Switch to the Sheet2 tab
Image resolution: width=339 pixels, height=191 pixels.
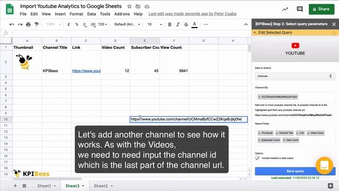[x=101, y=186]
